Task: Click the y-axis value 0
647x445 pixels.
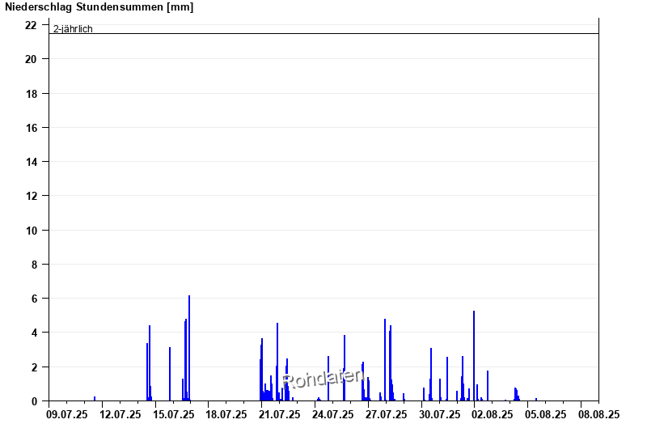Action: [34, 400]
